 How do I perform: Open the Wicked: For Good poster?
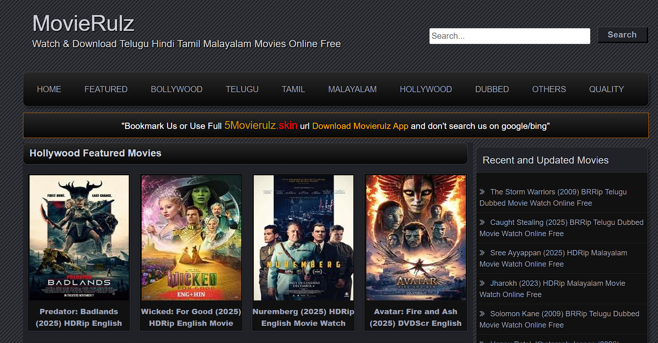pyautogui.click(x=191, y=237)
